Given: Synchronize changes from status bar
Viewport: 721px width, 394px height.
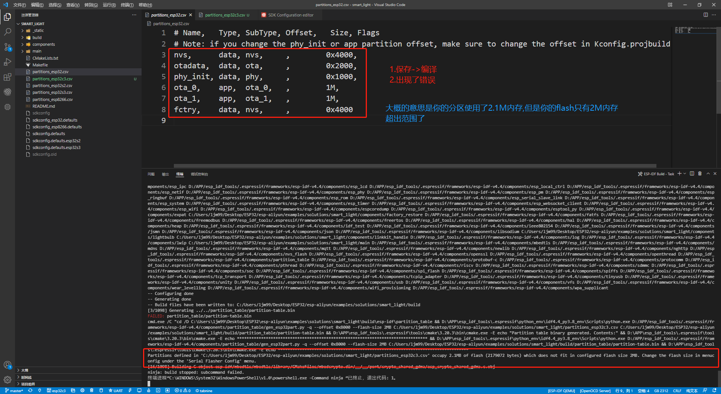Looking at the screenshot, I should pyautogui.click(x=30, y=391).
